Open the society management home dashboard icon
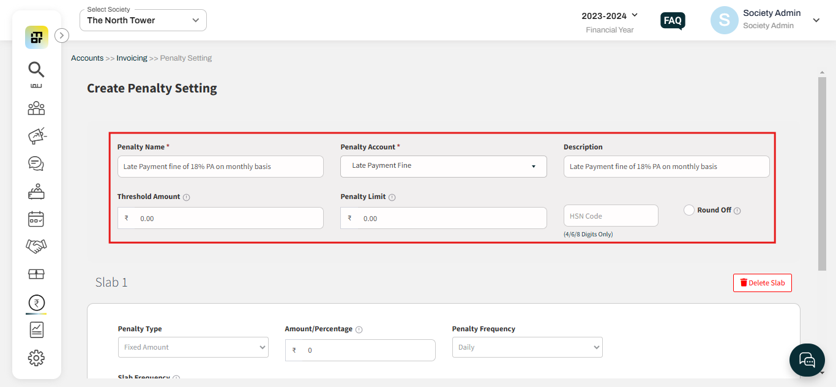The width and height of the screenshot is (836, 387). (36, 37)
